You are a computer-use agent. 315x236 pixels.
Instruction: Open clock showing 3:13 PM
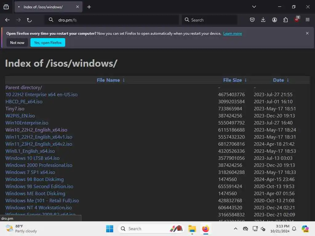point(280,229)
